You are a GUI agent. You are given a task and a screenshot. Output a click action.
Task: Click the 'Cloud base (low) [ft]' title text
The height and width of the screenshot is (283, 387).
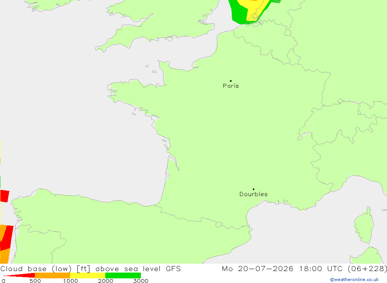(45, 269)
